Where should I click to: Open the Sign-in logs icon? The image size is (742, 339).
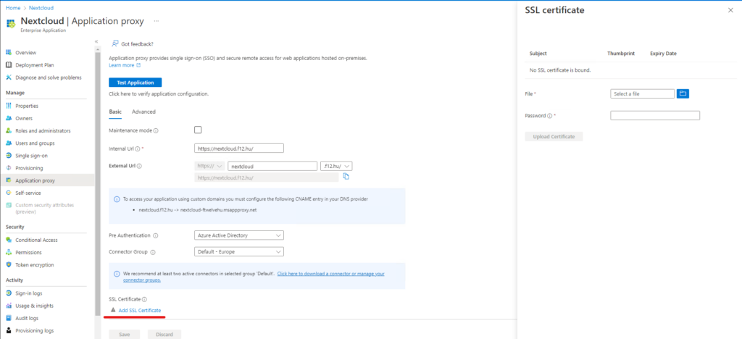(9, 293)
